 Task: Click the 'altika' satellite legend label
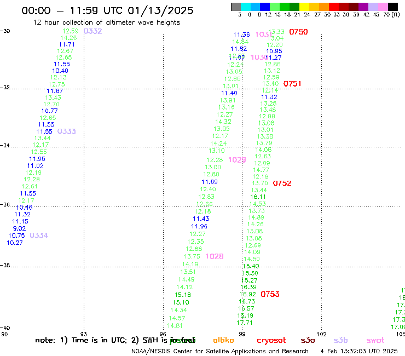pyautogui.click(x=223, y=340)
